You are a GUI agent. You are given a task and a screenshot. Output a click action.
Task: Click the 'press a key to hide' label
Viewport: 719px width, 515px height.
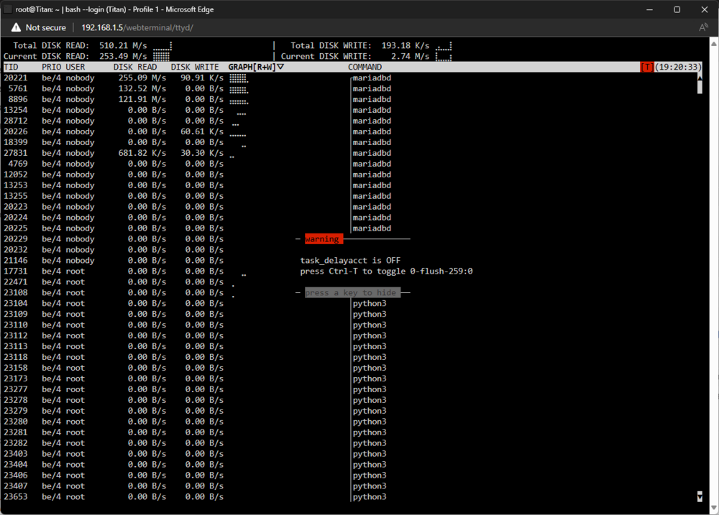click(352, 292)
